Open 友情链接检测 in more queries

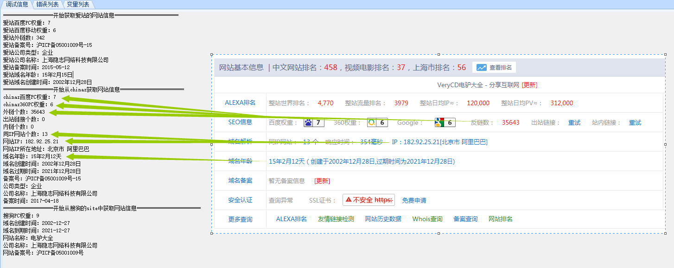pyautogui.click(x=336, y=219)
